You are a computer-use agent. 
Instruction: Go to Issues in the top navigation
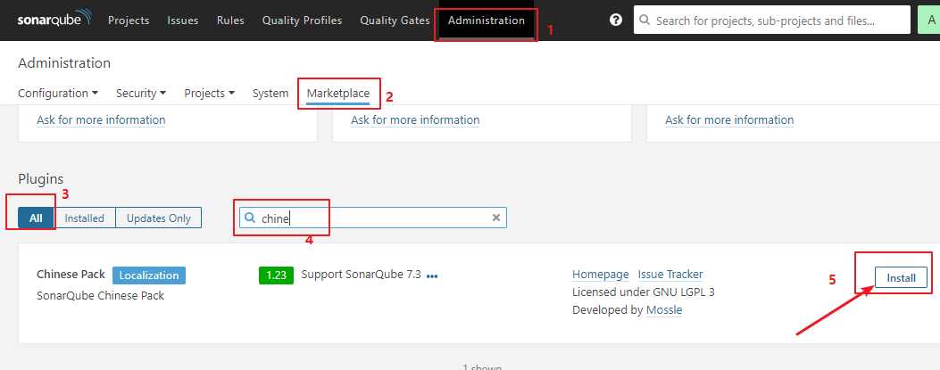tap(183, 21)
